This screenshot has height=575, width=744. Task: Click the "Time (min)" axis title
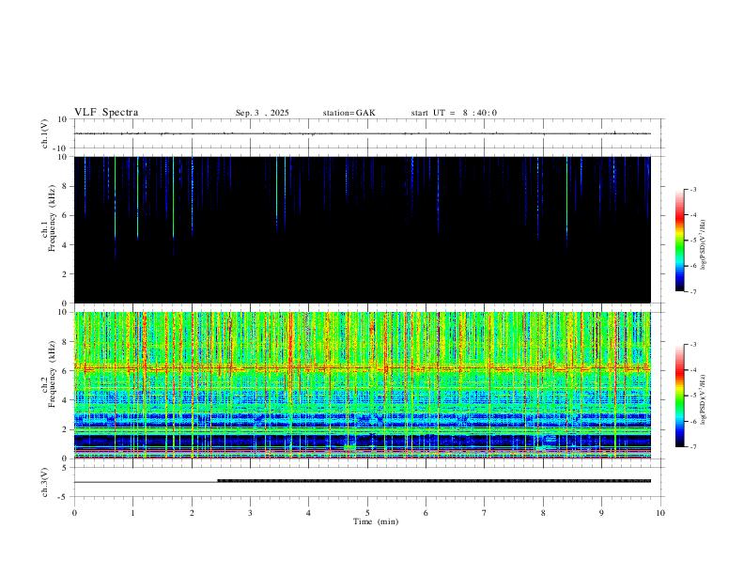[376, 521]
